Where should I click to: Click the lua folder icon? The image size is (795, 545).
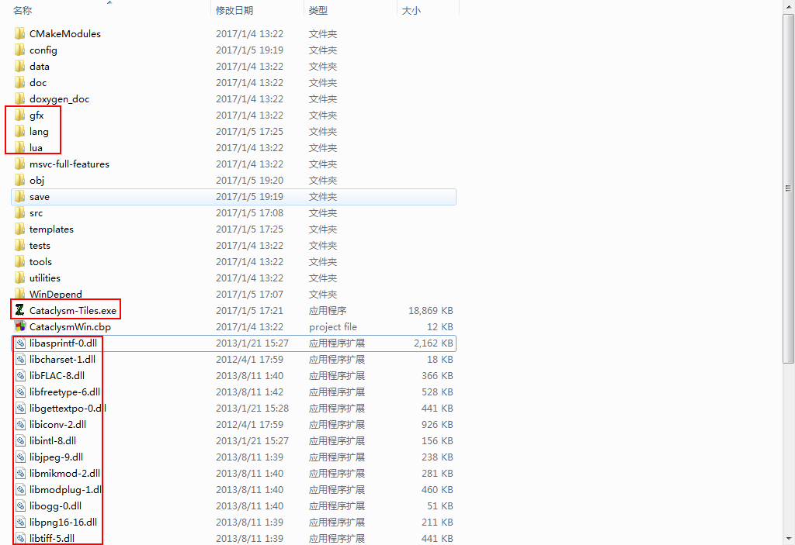[x=19, y=147]
